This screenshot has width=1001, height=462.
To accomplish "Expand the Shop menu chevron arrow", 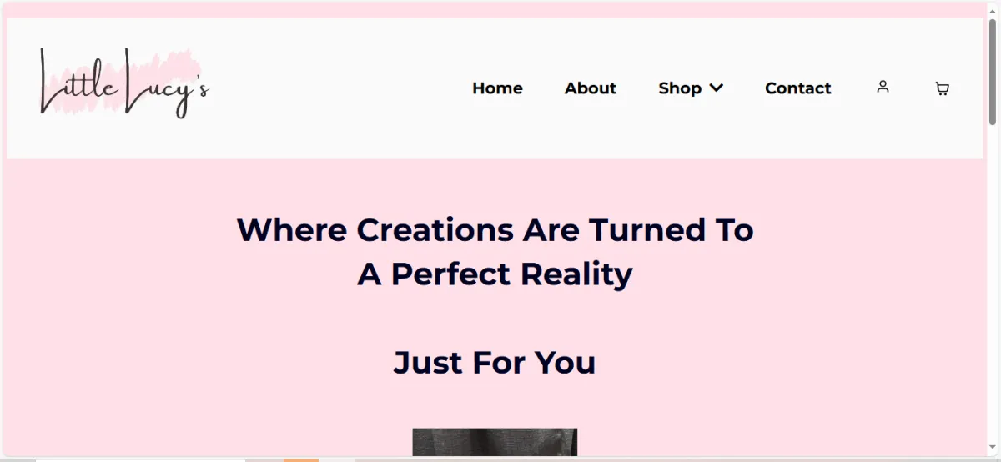I will (716, 88).
